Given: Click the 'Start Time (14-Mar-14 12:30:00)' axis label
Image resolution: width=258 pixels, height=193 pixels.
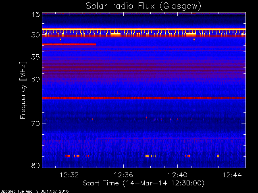Looking at the screenshot, I should [144, 183].
